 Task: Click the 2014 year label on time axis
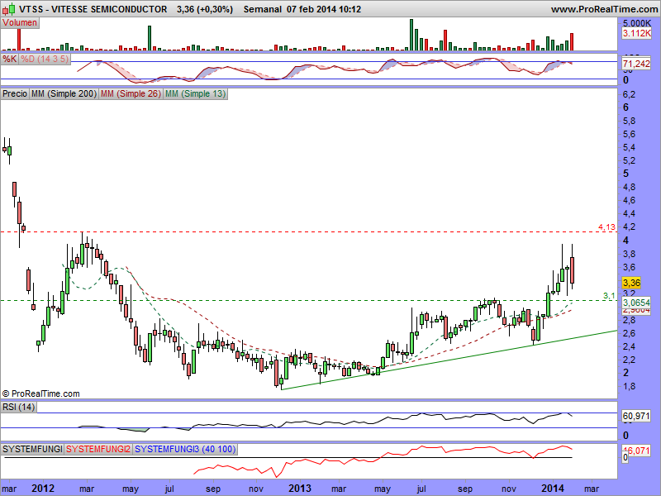point(553,489)
